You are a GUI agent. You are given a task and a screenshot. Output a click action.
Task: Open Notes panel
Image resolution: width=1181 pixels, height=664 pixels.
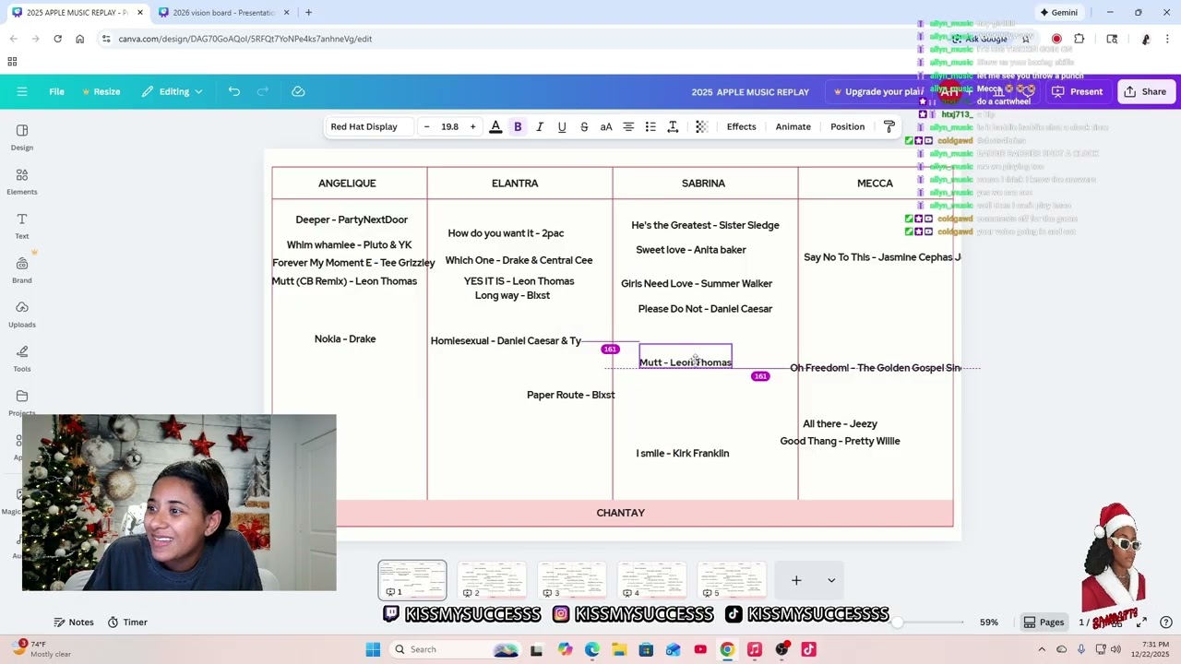(74, 622)
